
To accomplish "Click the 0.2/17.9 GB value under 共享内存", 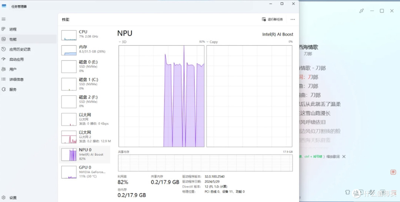I will [165, 182].
